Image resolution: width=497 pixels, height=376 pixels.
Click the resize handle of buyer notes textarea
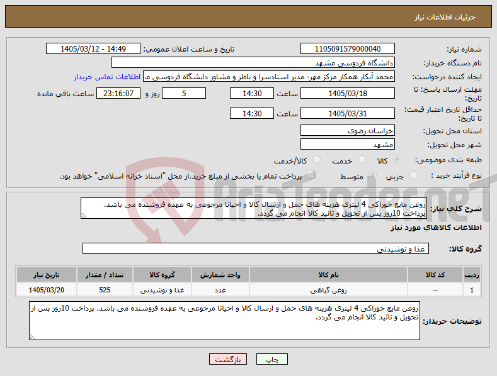32,337
